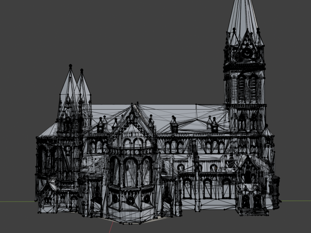The width and height of the screenshot is (311, 233).
Task: Click the middle arched window of the apse
Action: 130,172
